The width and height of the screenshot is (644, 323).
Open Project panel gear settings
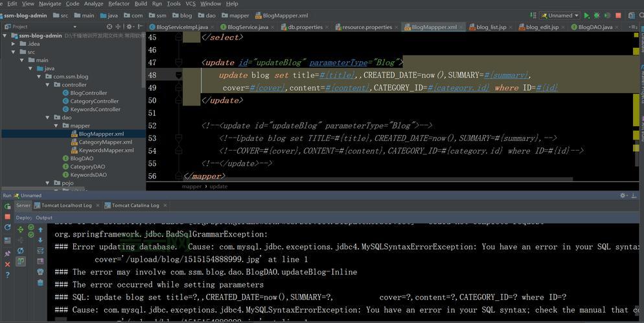tap(129, 26)
